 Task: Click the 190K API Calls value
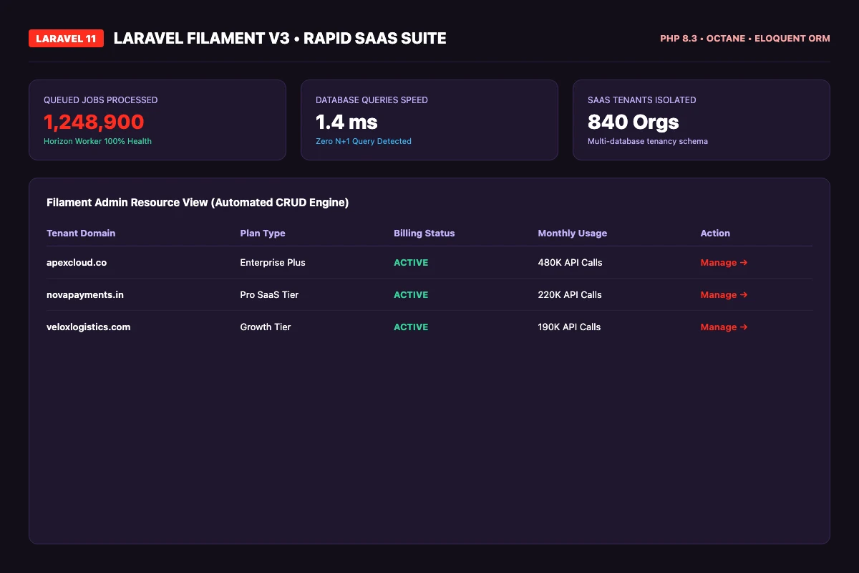[x=569, y=327]
